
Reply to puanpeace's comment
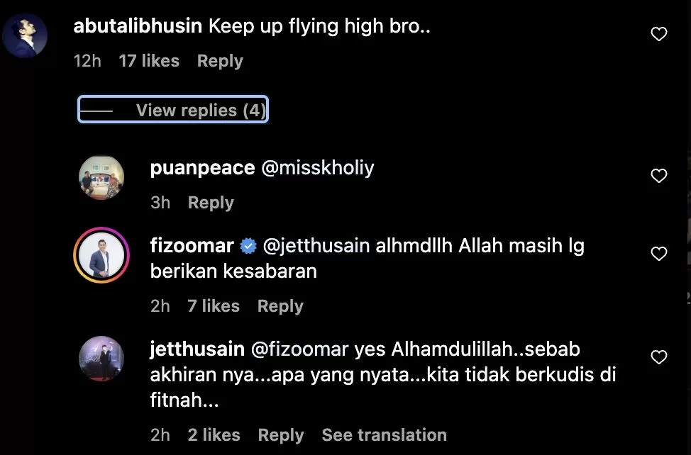211,203
